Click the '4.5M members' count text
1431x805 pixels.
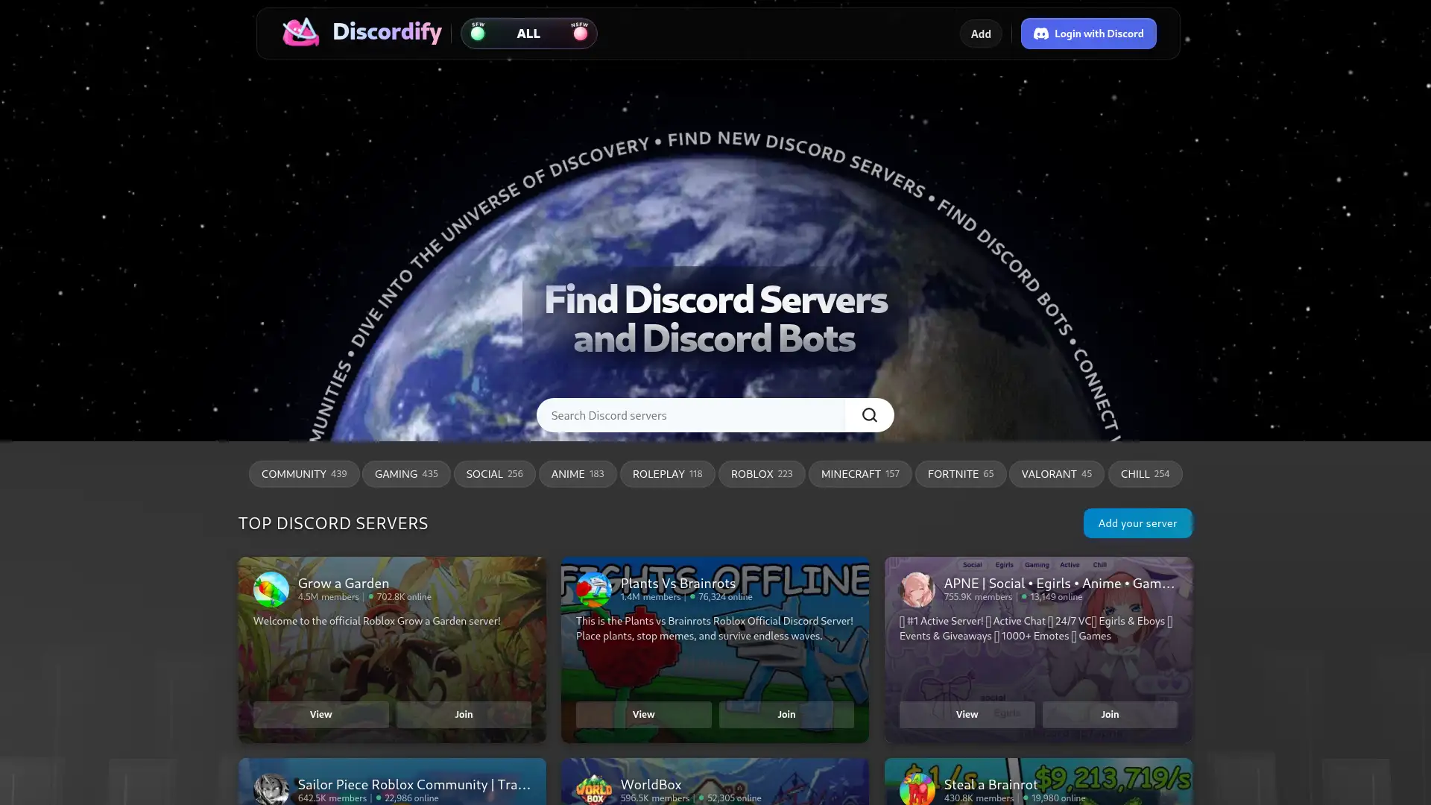(x=329, y=597)
